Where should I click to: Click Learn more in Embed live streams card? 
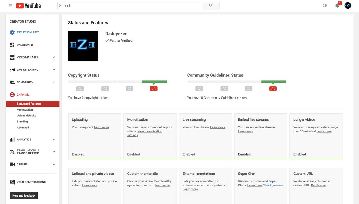pyautogui.click(x=246, y=131)
